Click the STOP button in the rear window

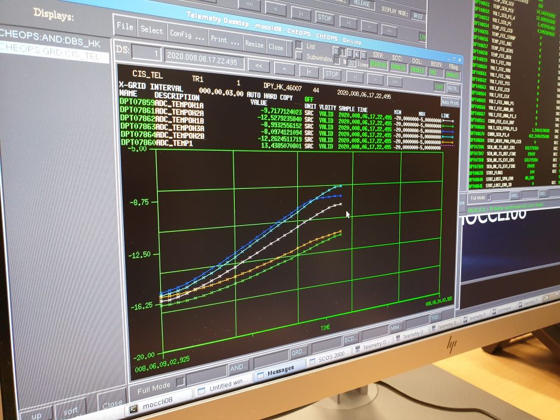pyautogui.click(x=324, y=17)
